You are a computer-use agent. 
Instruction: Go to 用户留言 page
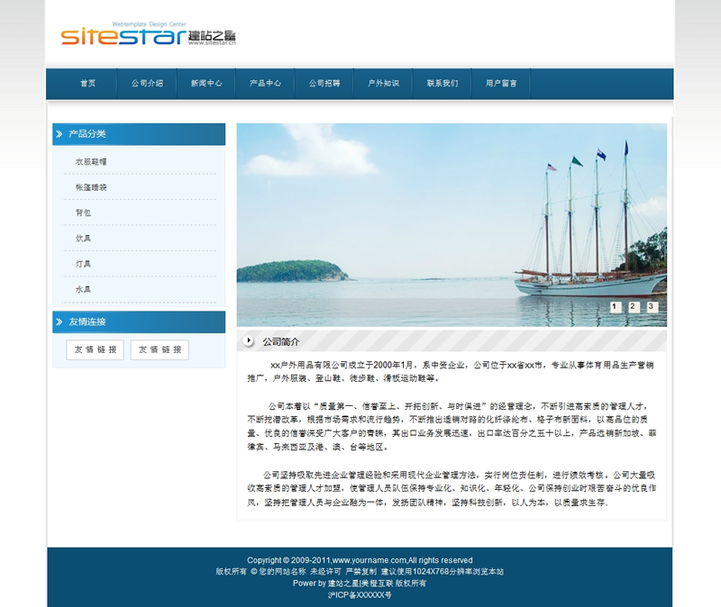click(x=501, y=84)
